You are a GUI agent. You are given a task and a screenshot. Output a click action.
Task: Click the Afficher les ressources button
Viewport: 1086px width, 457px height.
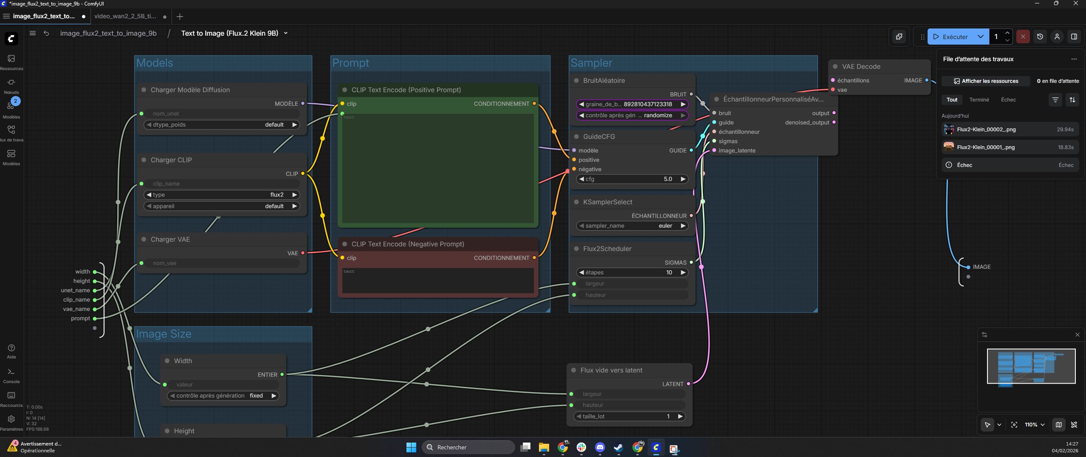point(985,81)
